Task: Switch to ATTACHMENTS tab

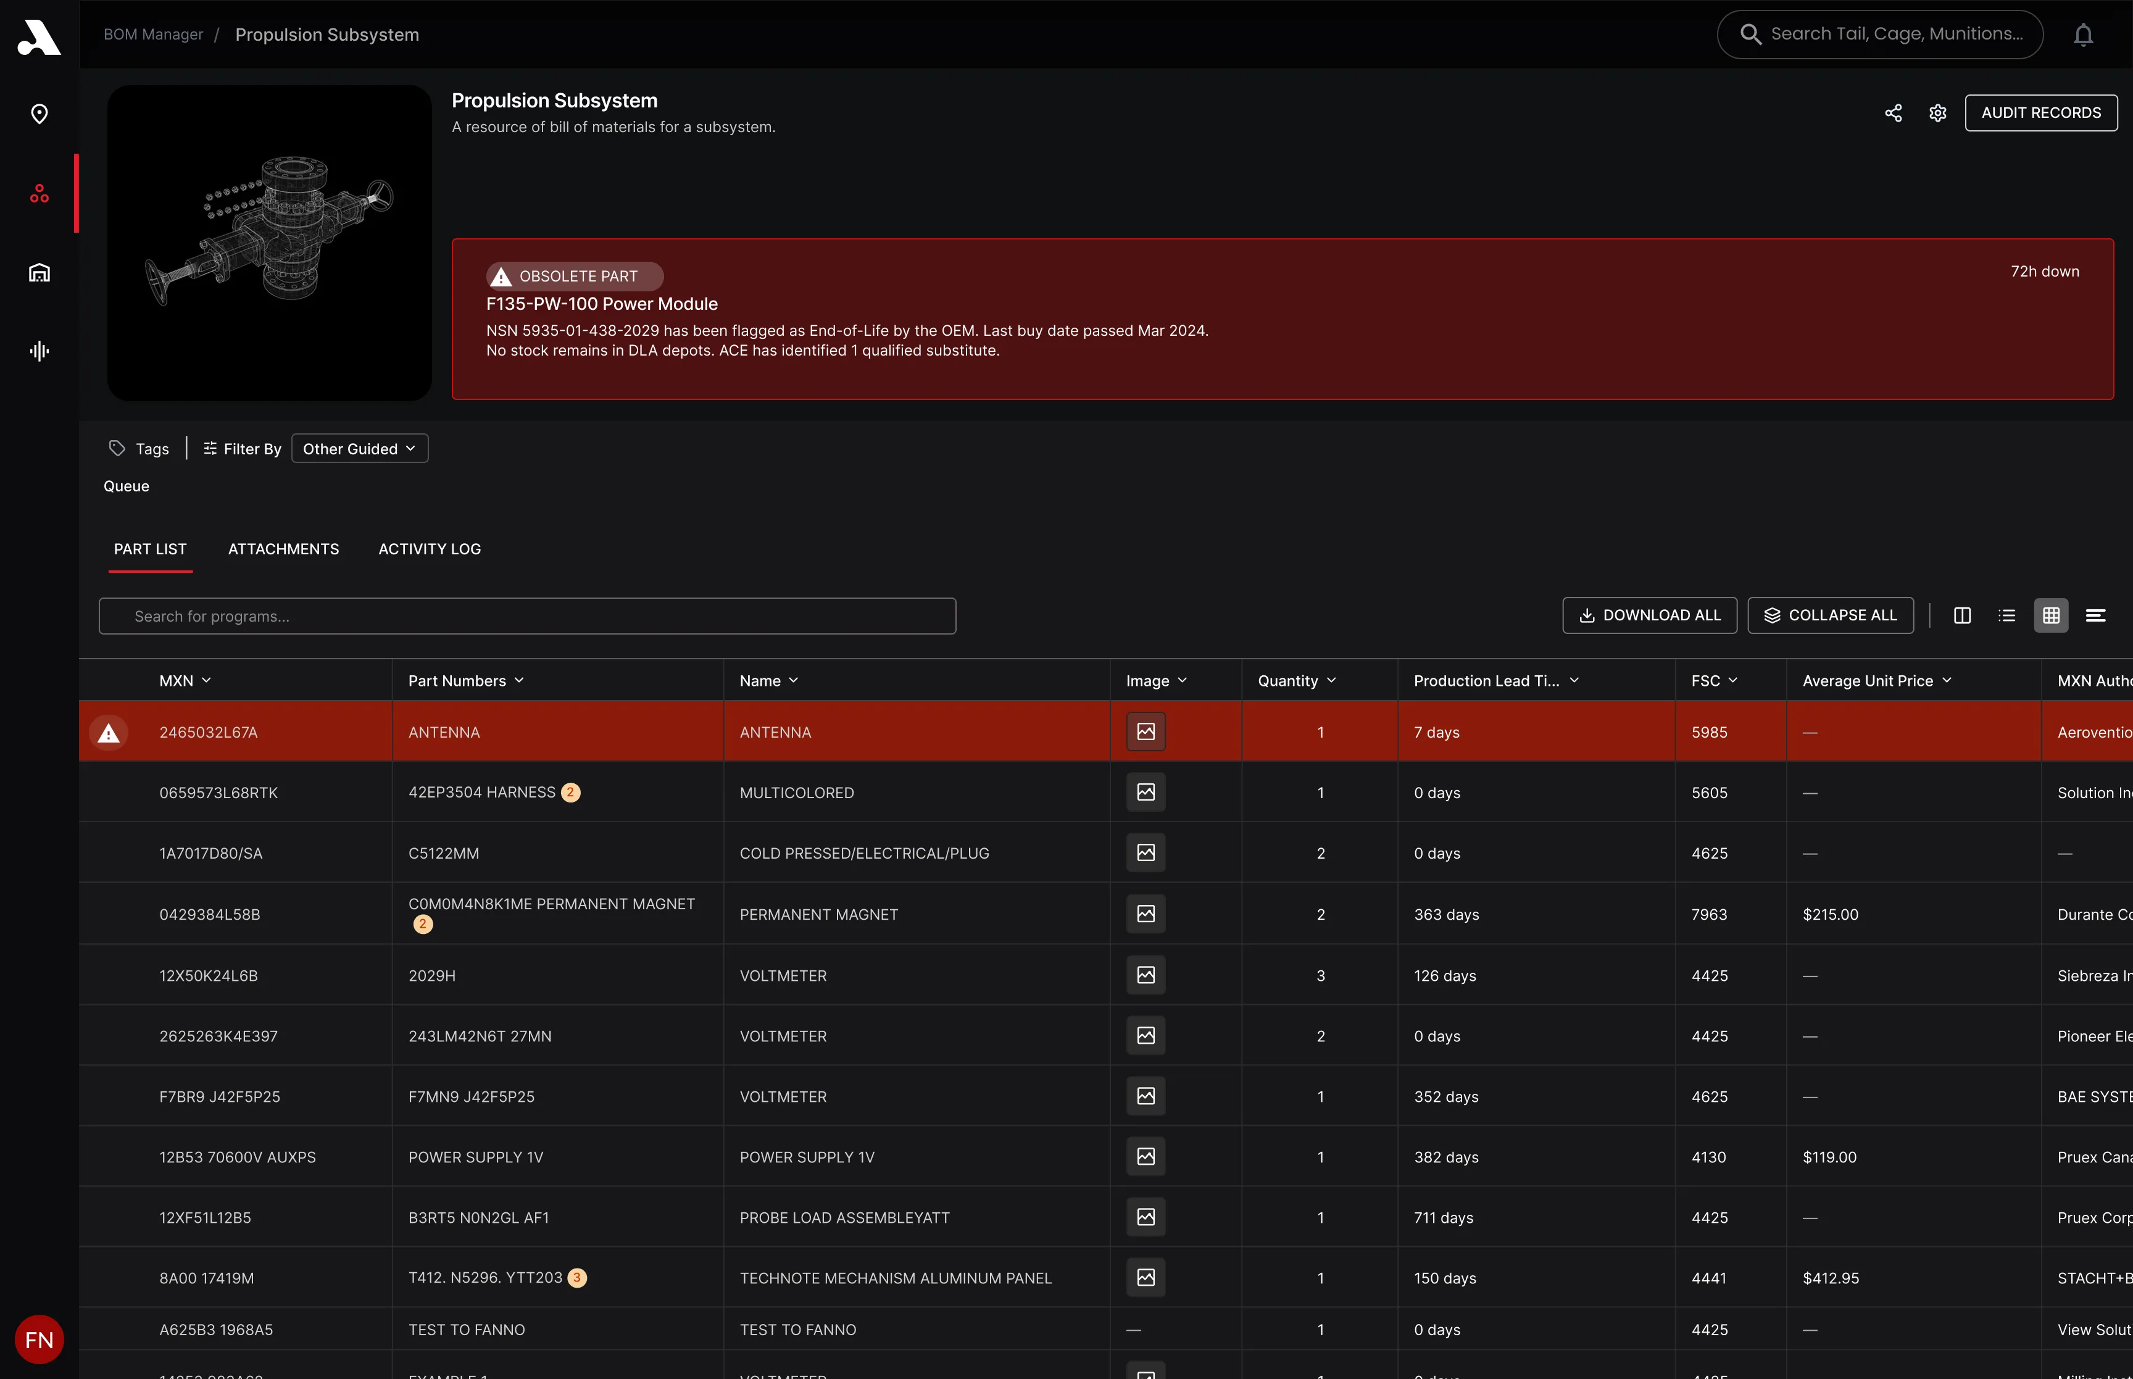Action: click(x=284, y=549)
